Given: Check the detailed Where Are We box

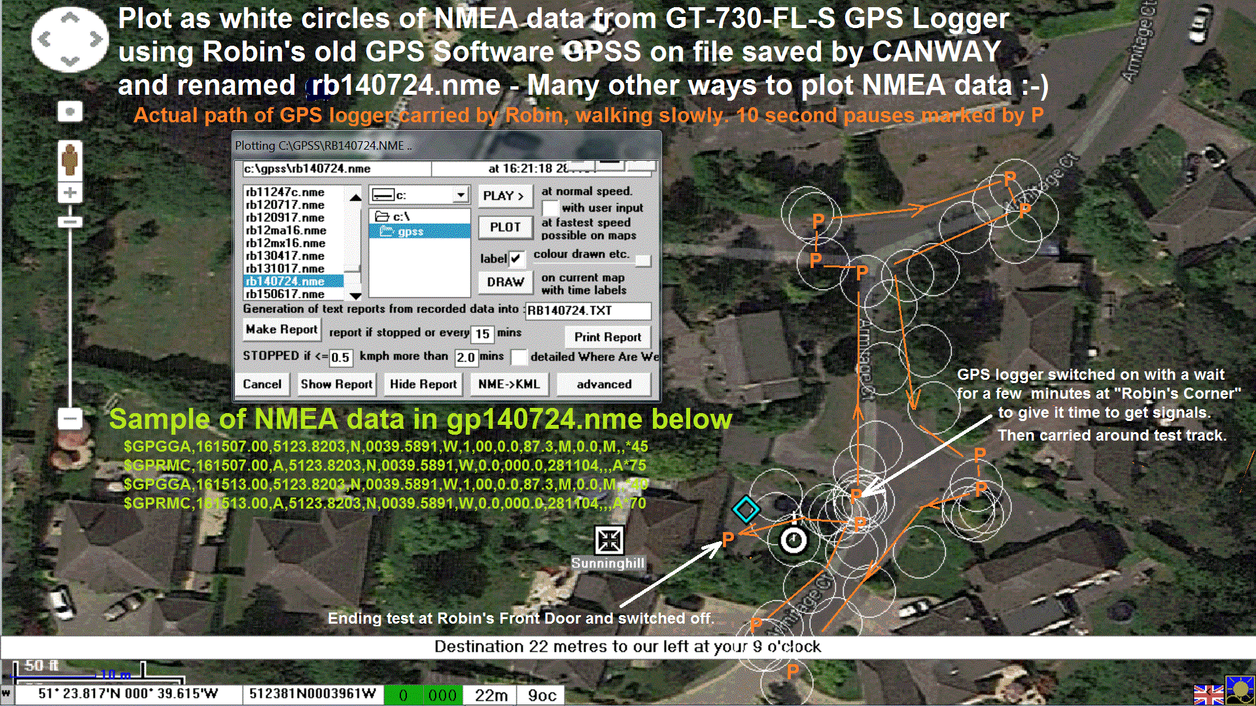Looking at the screenshot, I should pyautogui.click(x=519, y=357).
